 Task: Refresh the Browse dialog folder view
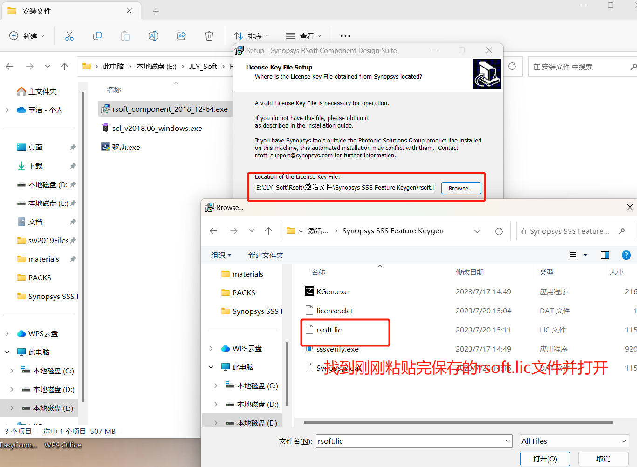pos(499,231)
